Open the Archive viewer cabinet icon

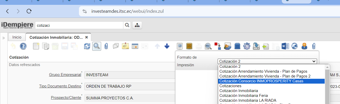click(189, 46)
